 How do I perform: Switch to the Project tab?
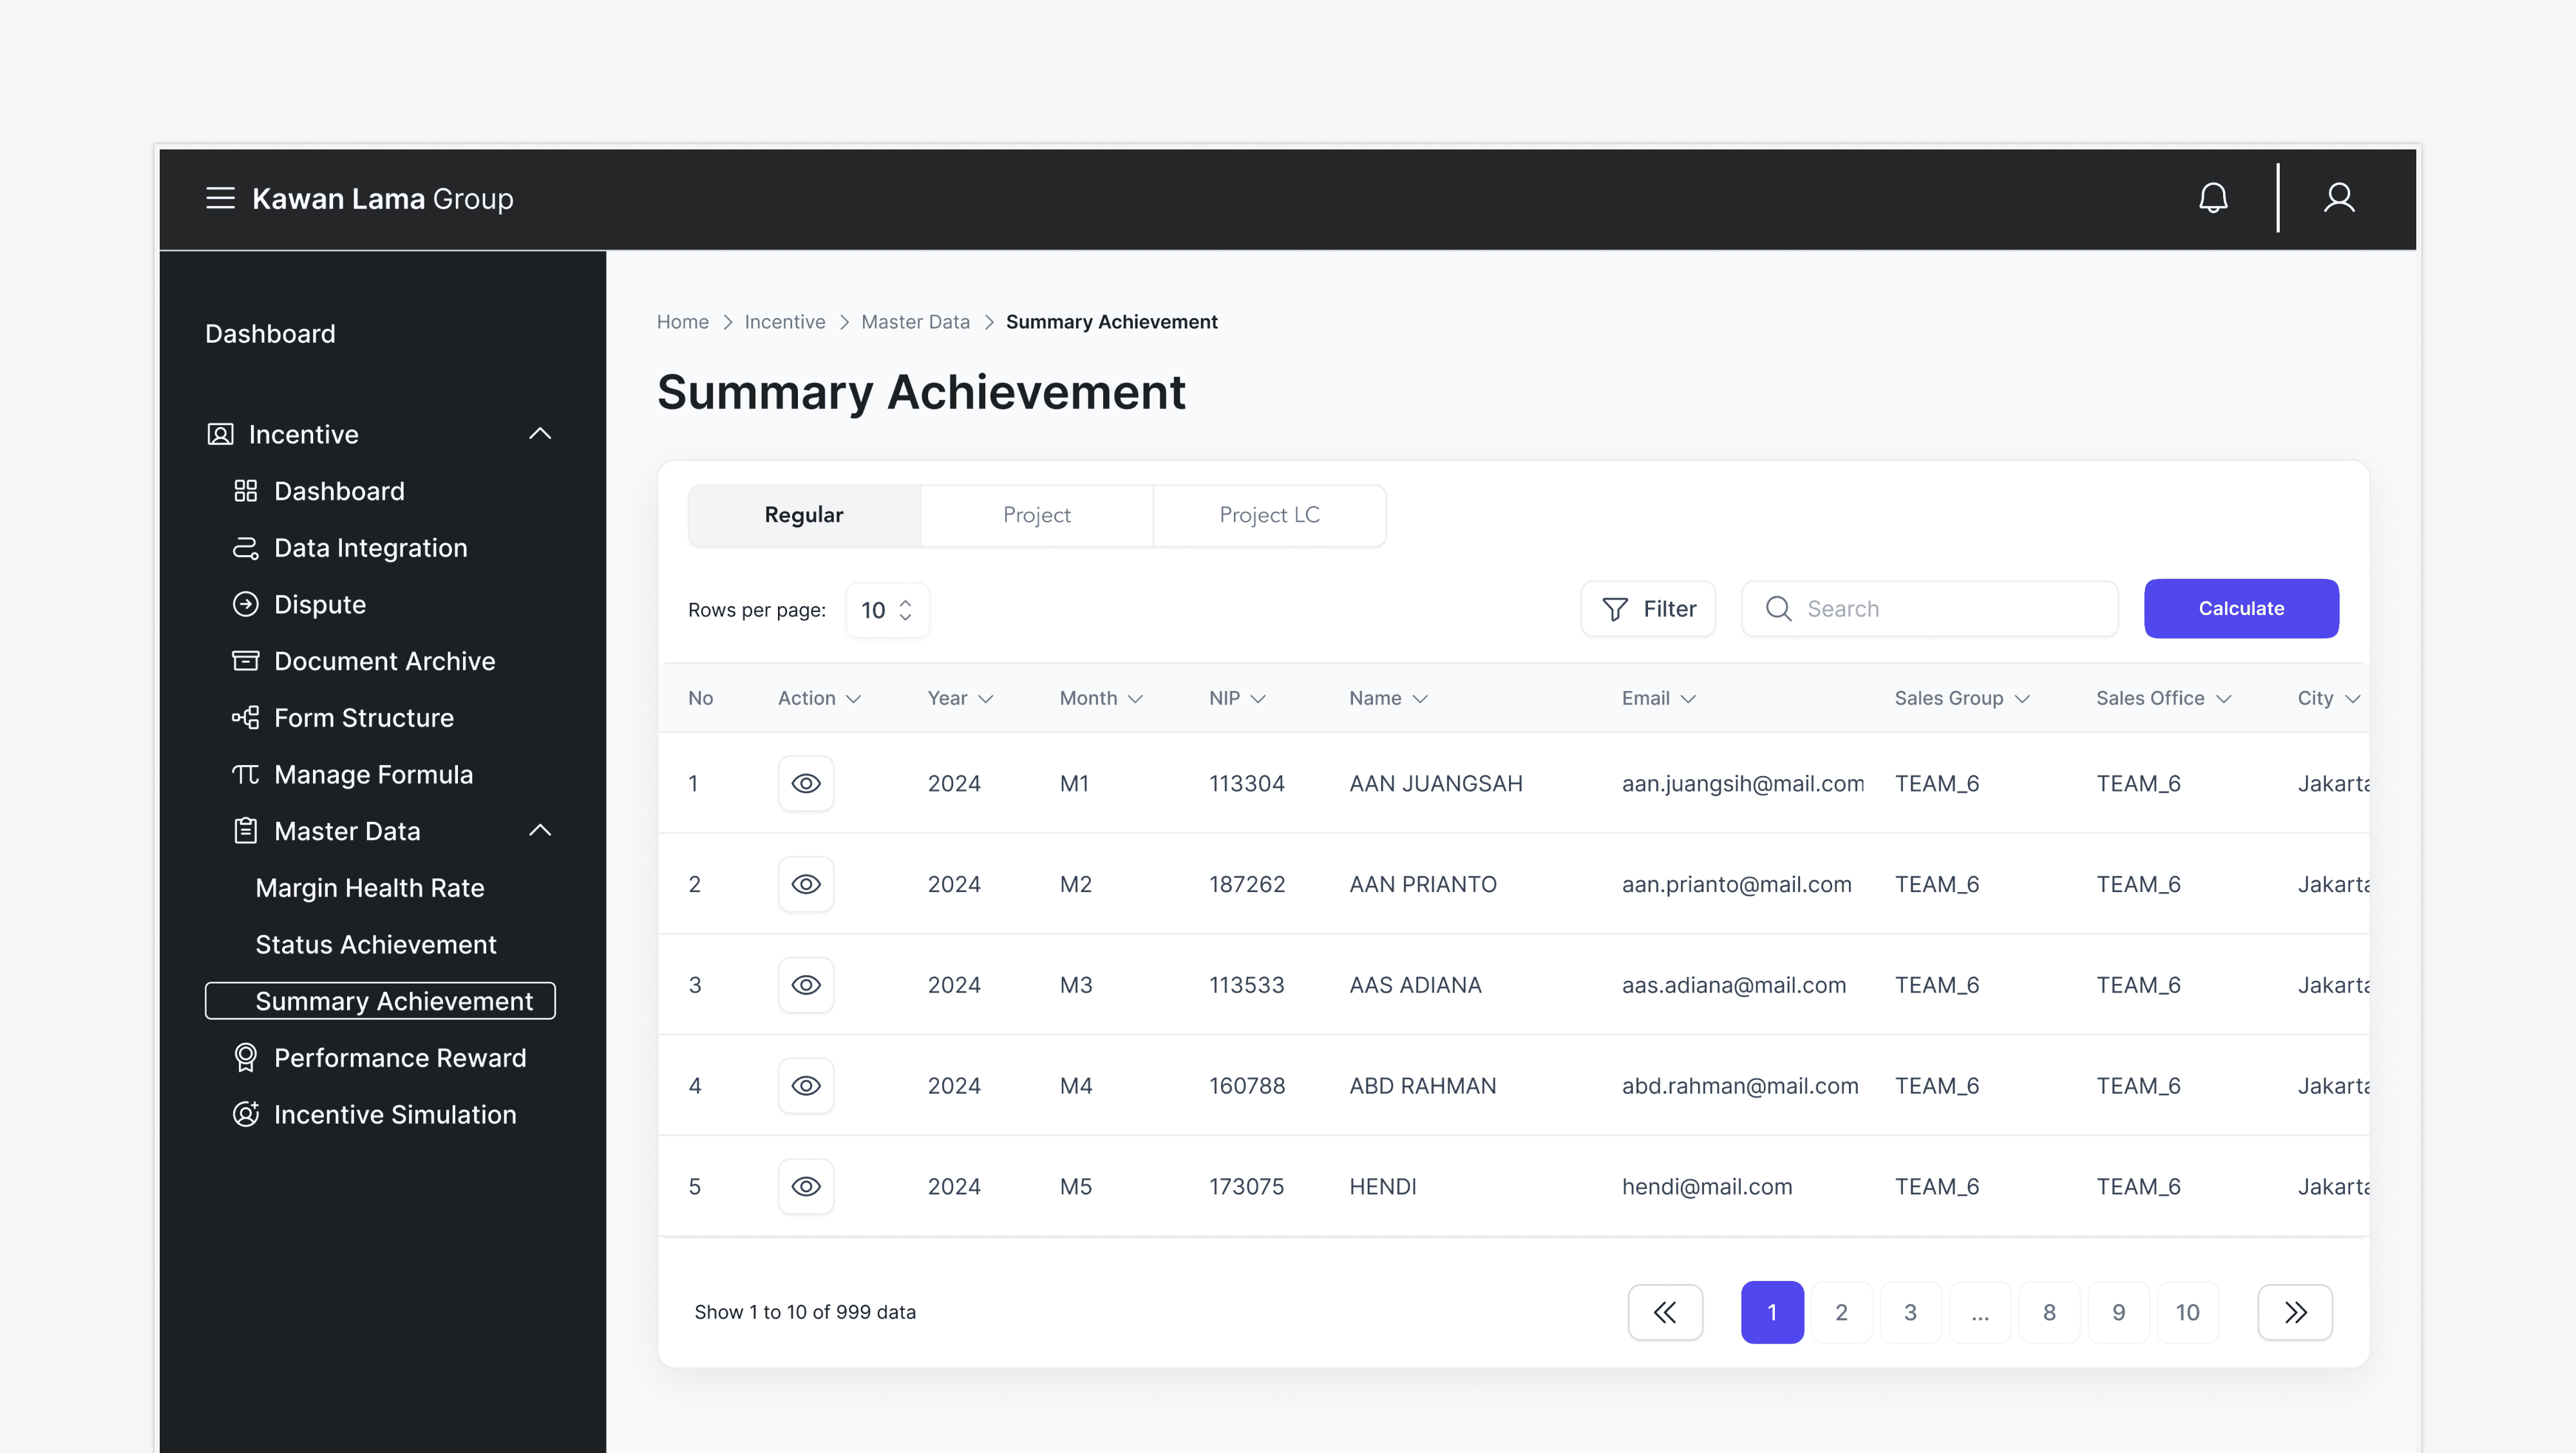tap(1037, 514)
